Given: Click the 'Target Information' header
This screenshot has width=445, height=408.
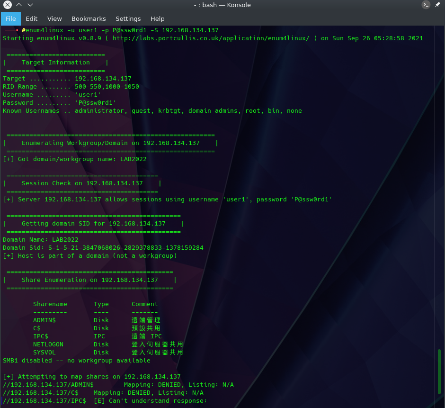Looking at the screenshot, I should coord(56,62).
